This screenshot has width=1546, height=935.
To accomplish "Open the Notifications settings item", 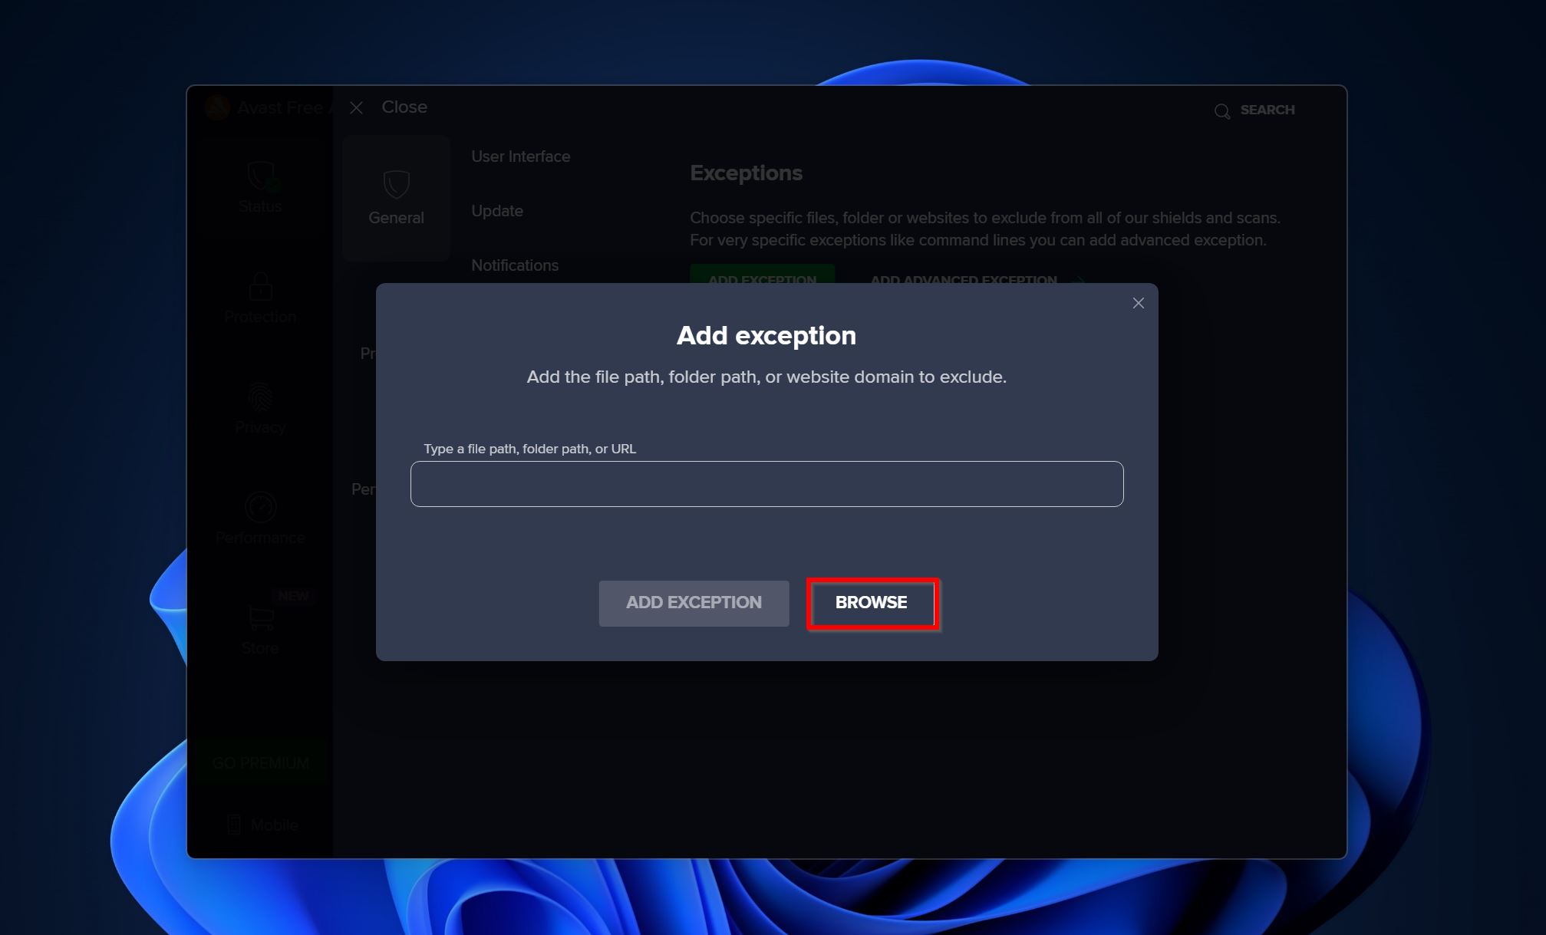I will 515,265.
